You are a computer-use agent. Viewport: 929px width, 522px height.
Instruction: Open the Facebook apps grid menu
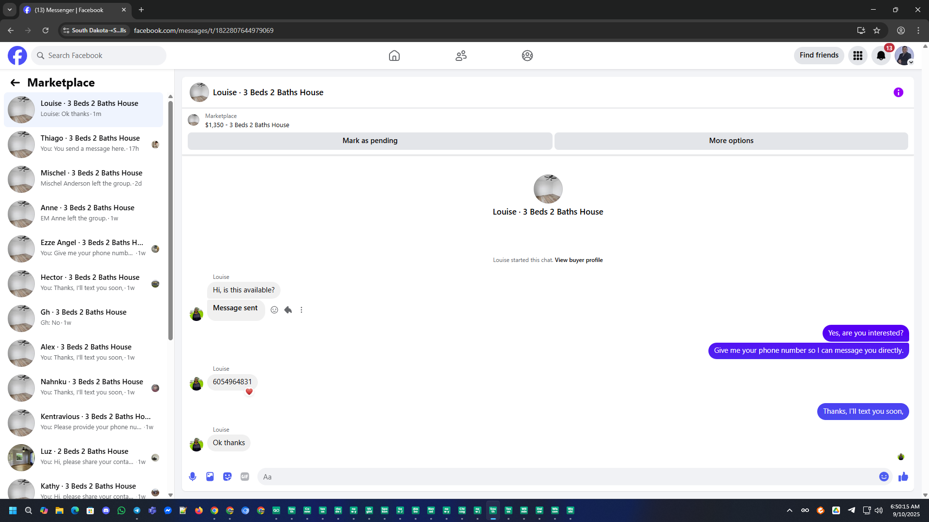click(857, 56)
